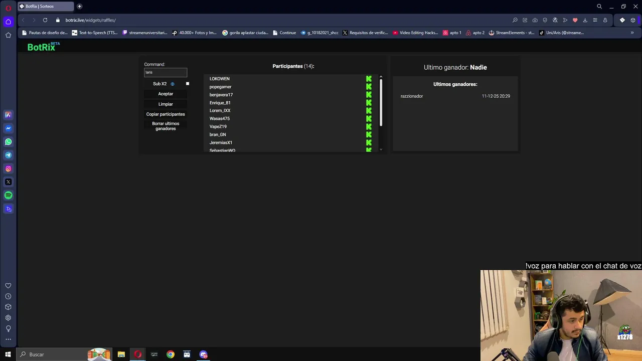The height and width of the screenshot is (361, 642).
Task: Open Opera settings gear in sidebar
Action: (8, 318)
